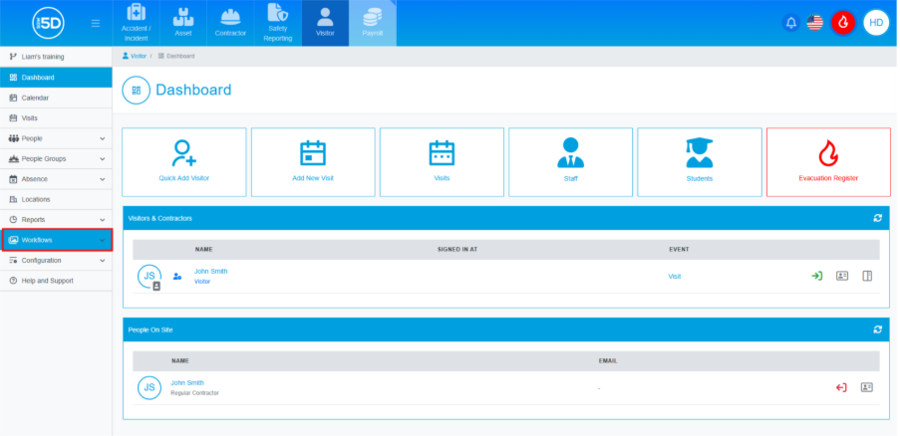Open the visitor badge card icon

(842, 276)
